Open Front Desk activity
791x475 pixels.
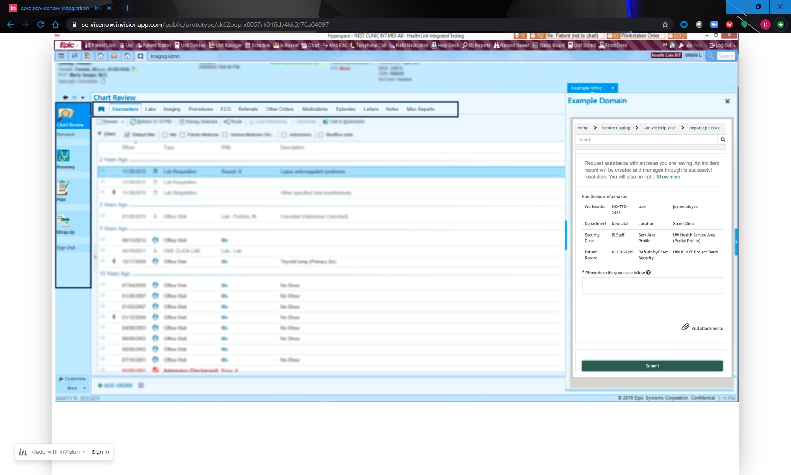coord(613,45)
